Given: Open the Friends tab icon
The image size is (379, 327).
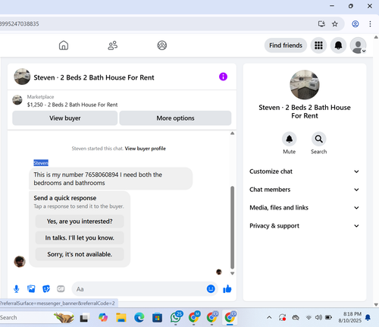Looking at the screenshot, I should pyautogui.click(x=113, y=46).
